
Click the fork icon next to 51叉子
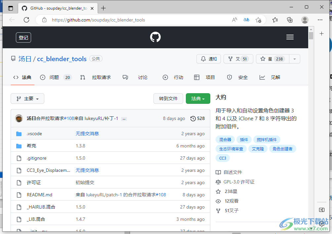[218, 211]
